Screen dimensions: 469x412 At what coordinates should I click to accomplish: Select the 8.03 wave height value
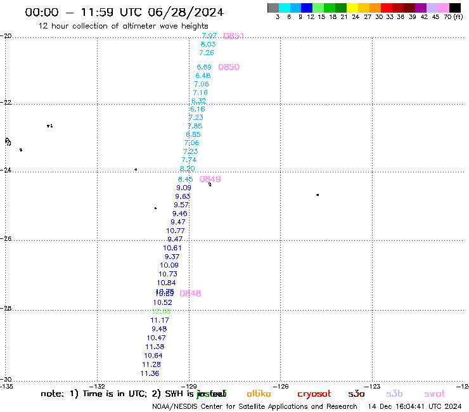(208, 44)
